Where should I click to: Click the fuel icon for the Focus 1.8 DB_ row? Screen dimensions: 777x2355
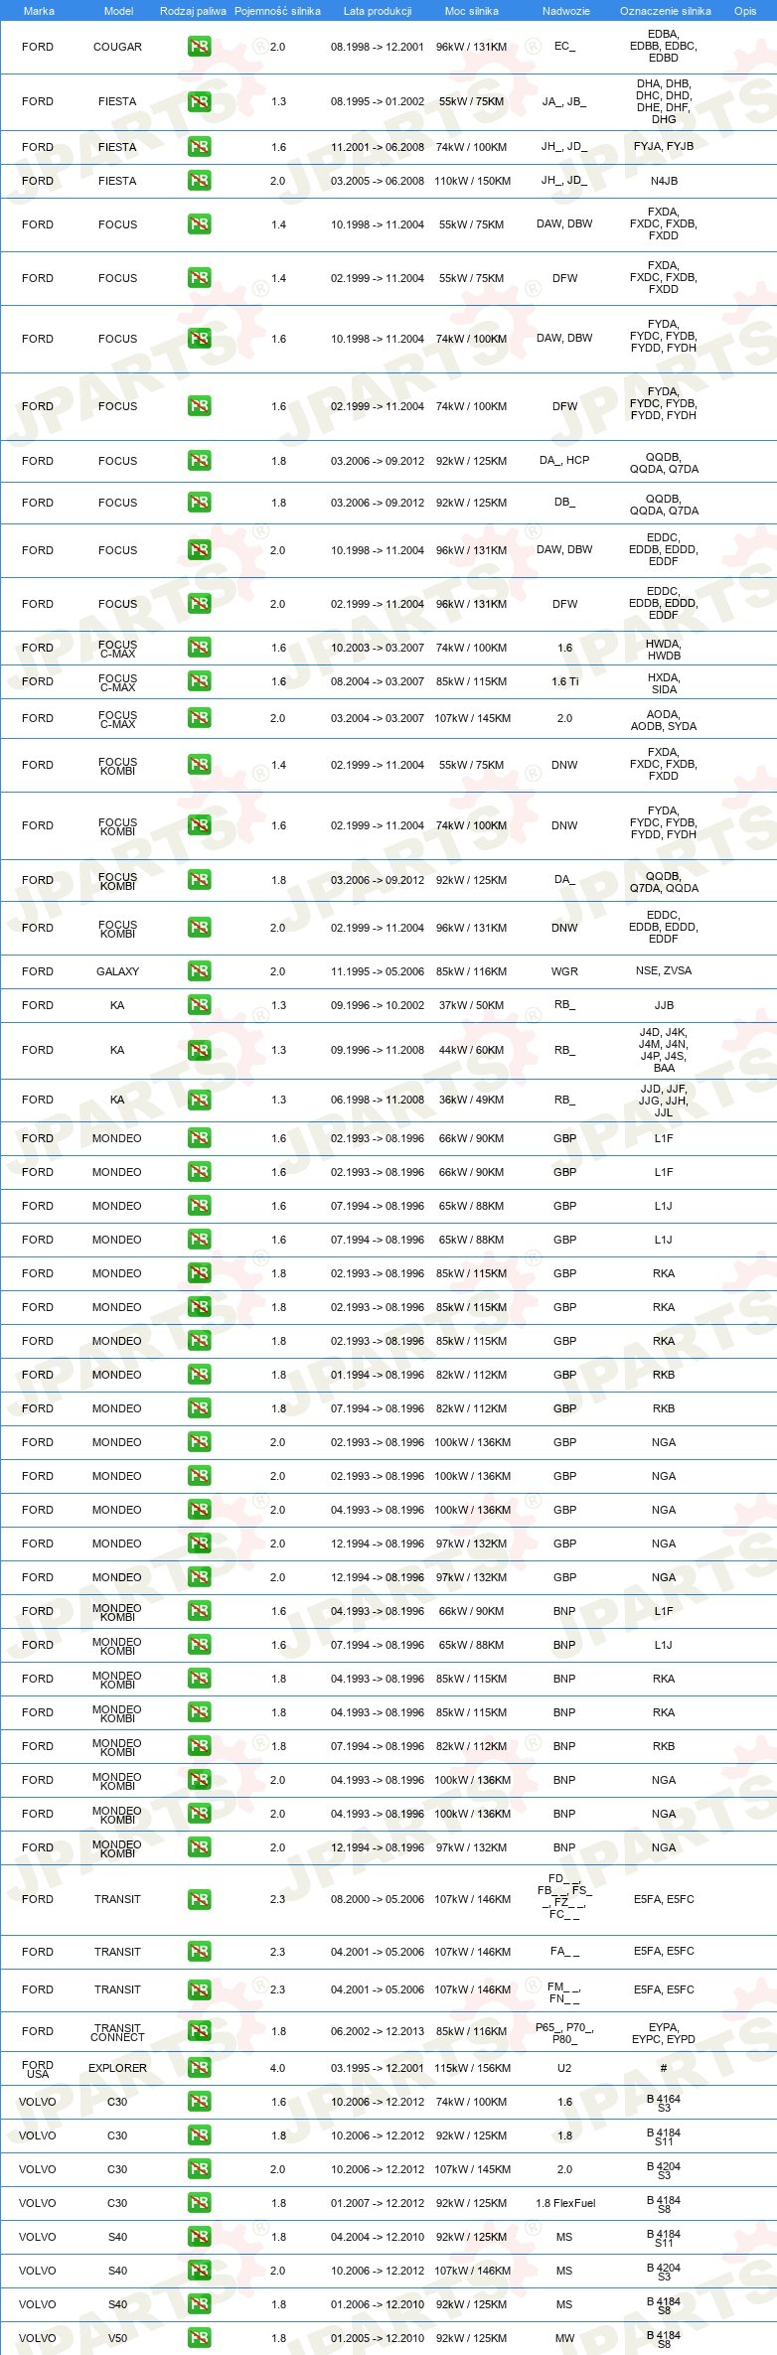pyautogui.click(x=199, y=503)
